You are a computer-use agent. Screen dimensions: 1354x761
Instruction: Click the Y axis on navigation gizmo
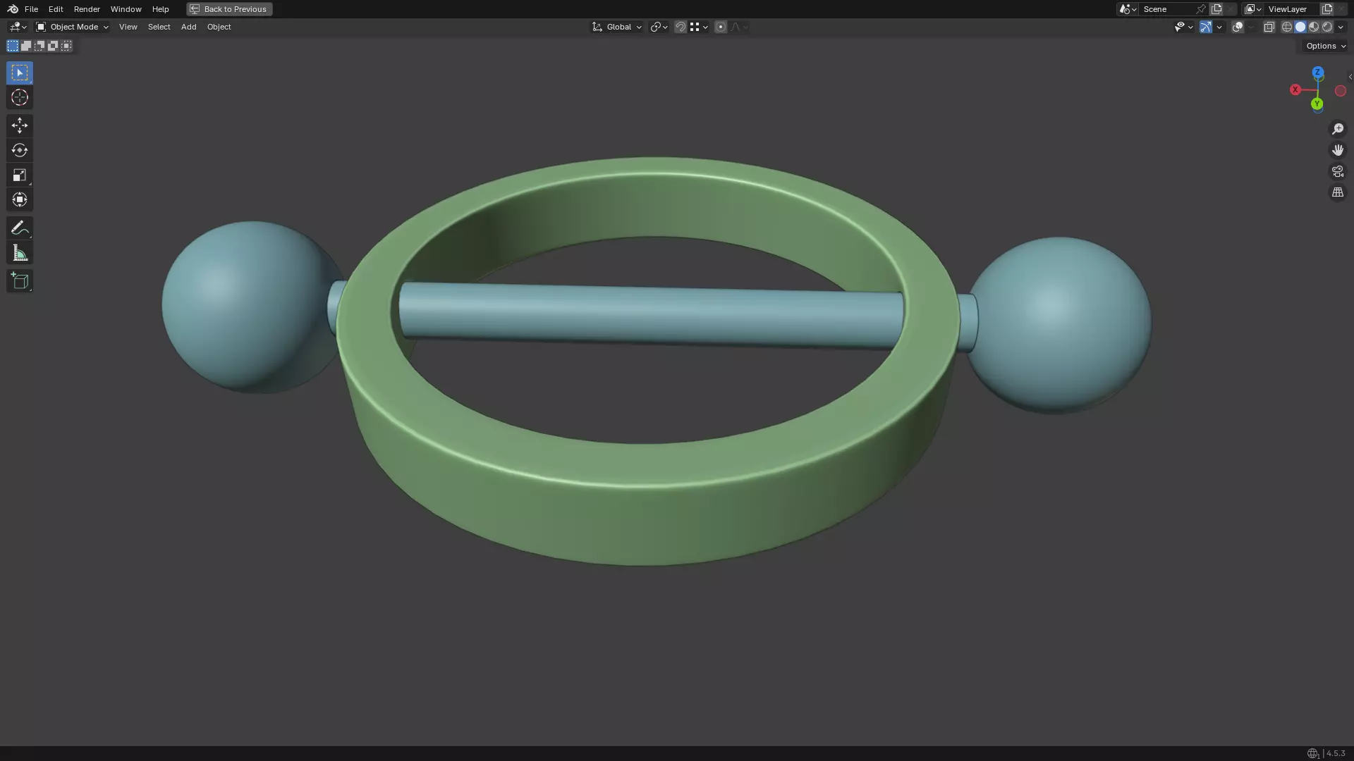[1317, 104]
